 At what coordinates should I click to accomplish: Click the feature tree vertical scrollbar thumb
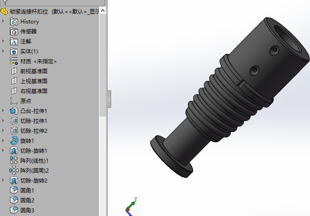[103, 65]
